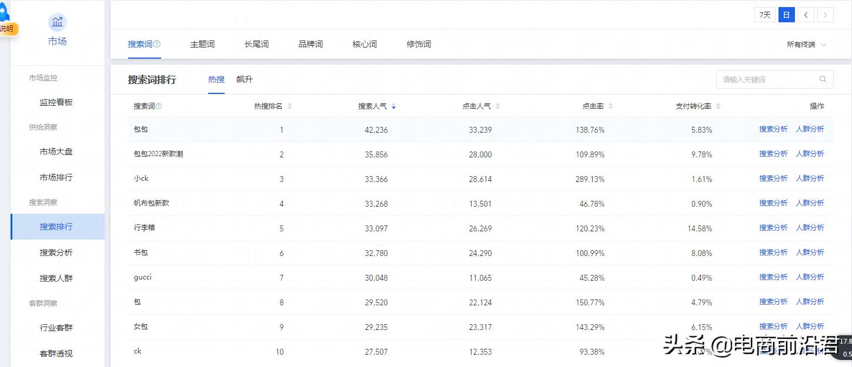Go to previous date with left arrow

click(806, 15)
